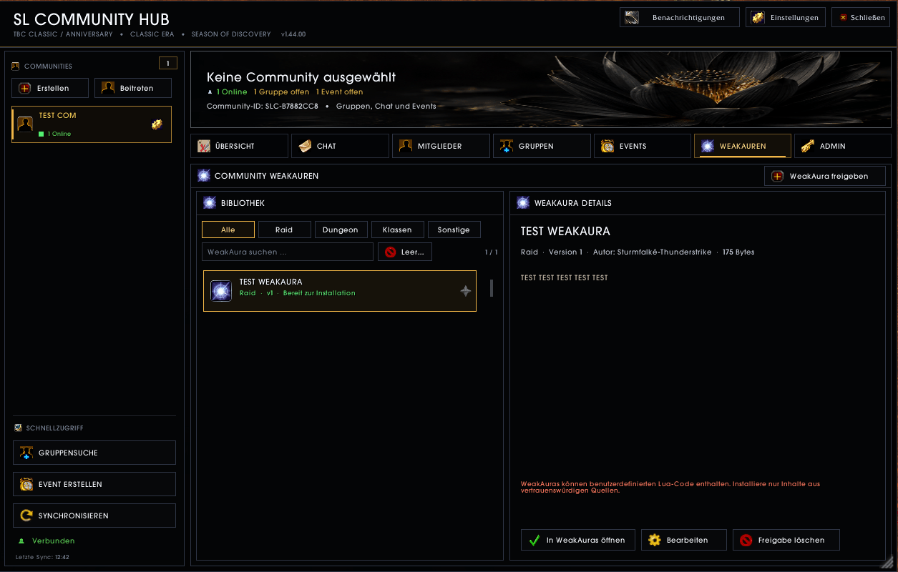Click the Bibliothek list scrollbar handle
The width and height of the screenshot is (898, 572).
point(492,288)
